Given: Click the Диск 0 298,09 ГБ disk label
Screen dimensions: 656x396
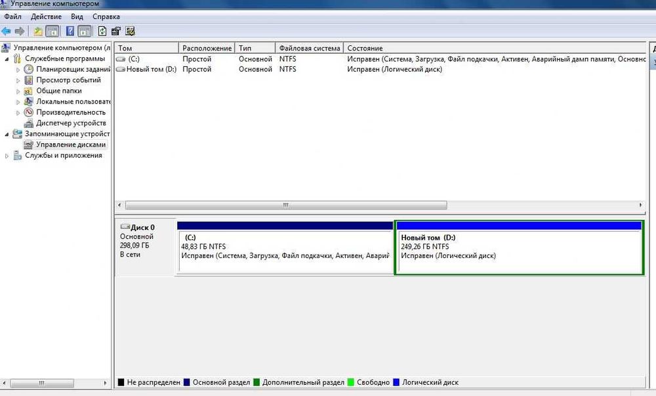Looking at the screenshot, I should point(145,247).
